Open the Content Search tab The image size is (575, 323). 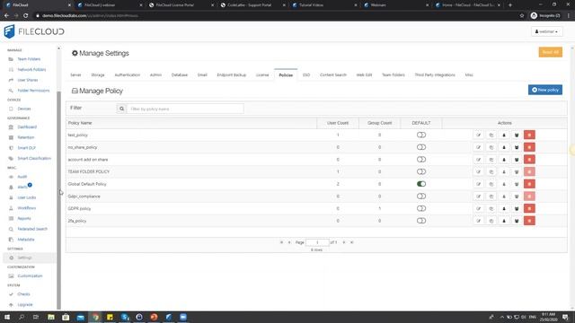[x=333, y=75]
